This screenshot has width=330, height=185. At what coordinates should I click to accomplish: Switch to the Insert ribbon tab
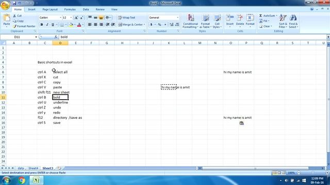32,9
